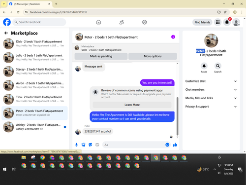The width and height of the screenshot is (246, 185).
Task: Open the $900 Marketplace listing link
Action: 101,50
